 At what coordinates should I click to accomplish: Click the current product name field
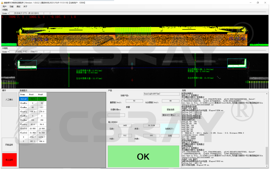point(161,94)
